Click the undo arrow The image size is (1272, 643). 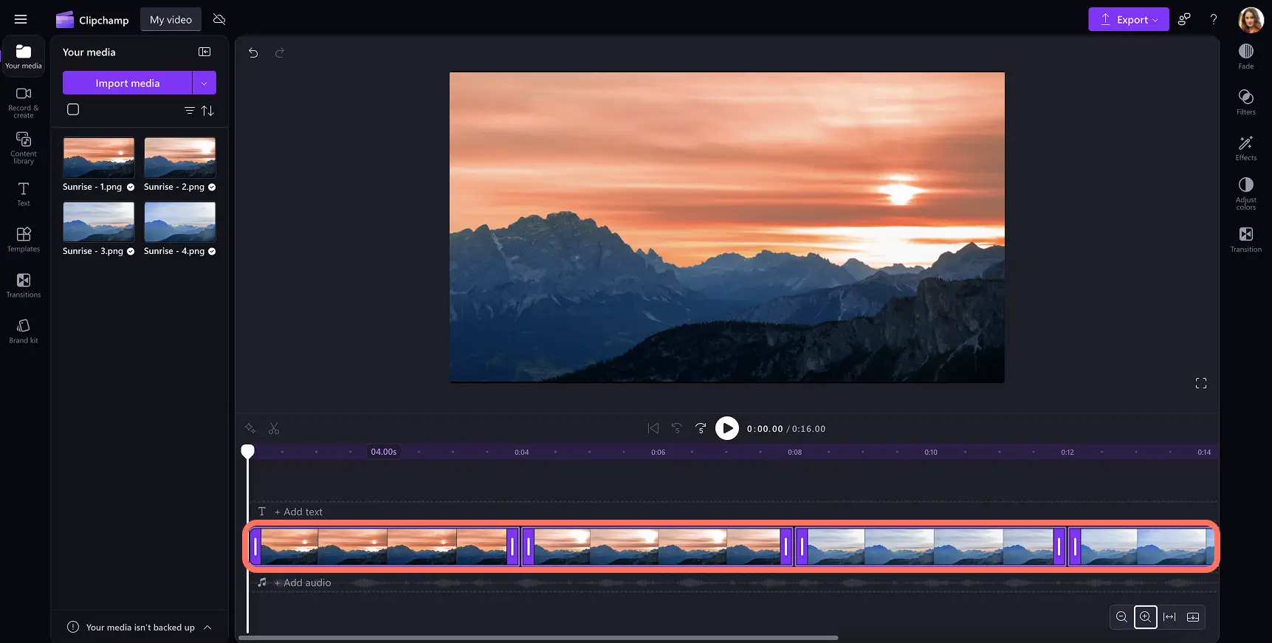pos(253,52)
